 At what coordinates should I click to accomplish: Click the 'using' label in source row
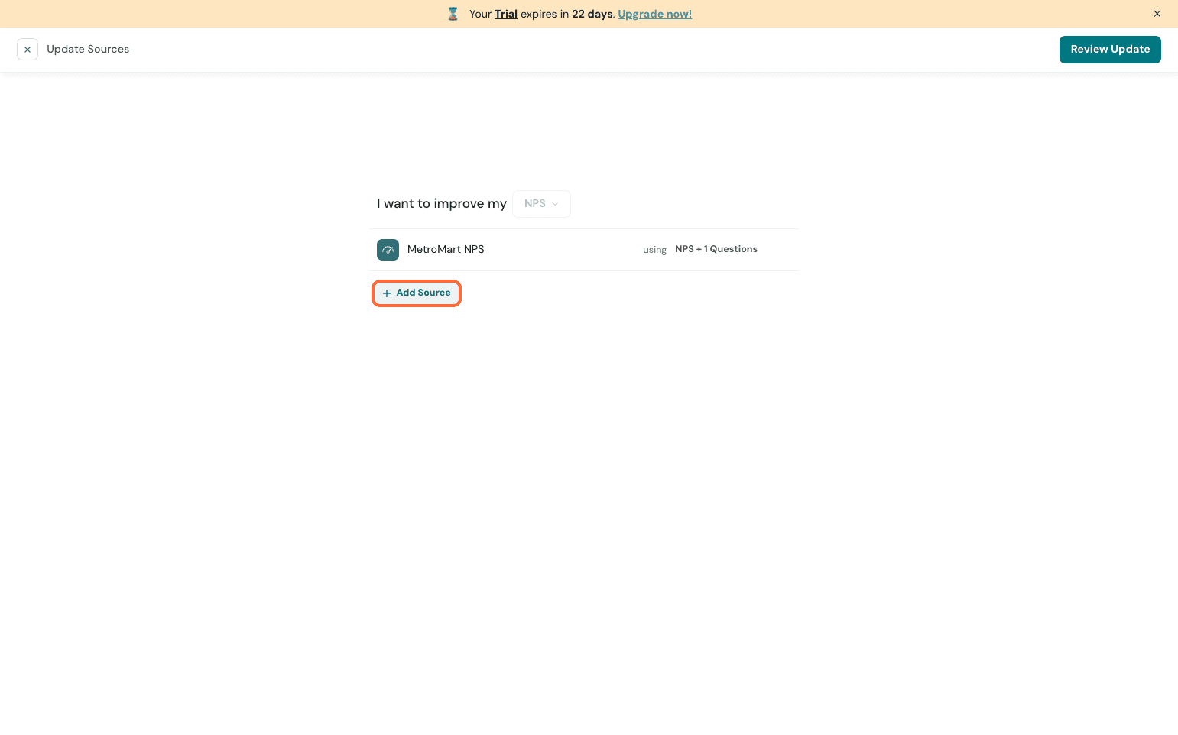pos(654,250)
